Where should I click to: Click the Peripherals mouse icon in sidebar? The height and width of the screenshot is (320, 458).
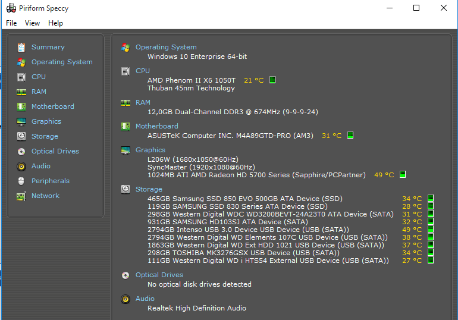[21, 181]
